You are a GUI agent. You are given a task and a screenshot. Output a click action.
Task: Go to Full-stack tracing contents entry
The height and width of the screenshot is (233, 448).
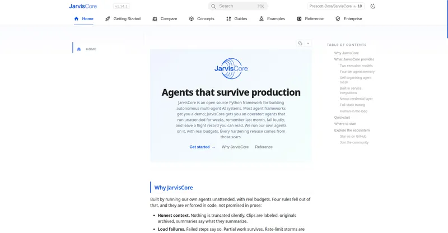(x=352, y=105)
